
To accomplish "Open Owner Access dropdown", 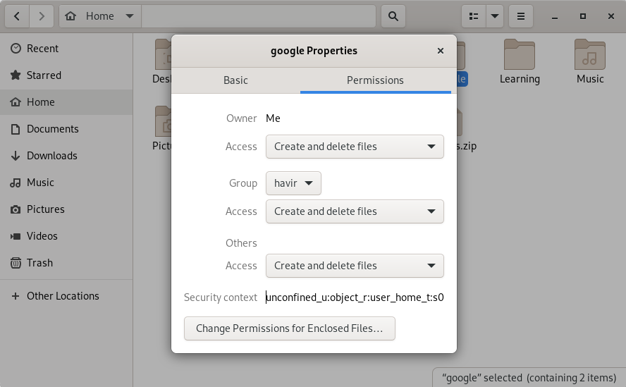I will point(355,147).
